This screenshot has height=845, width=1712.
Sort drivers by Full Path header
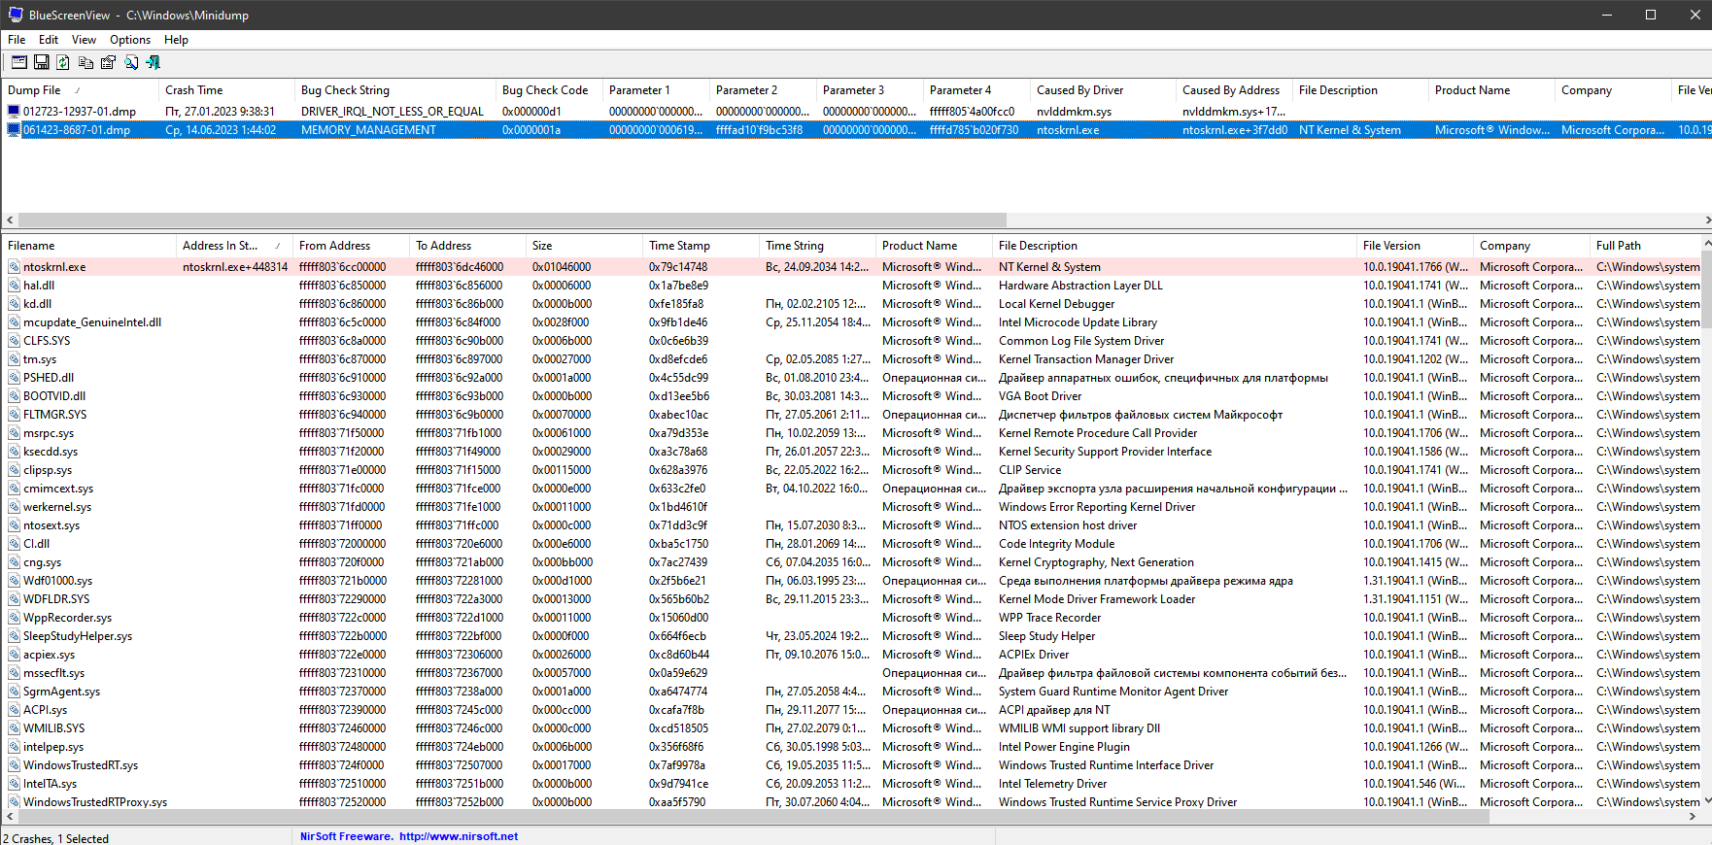click(x=1645, y=246)
